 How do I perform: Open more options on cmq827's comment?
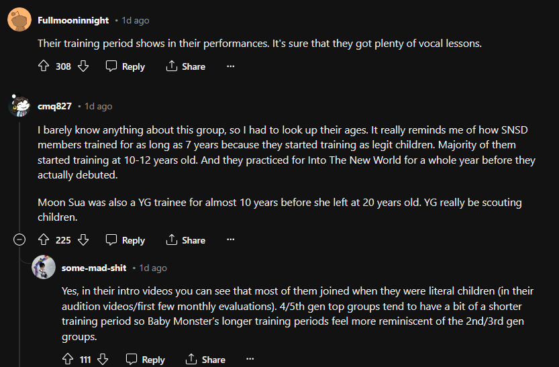(x=230, y=240)
